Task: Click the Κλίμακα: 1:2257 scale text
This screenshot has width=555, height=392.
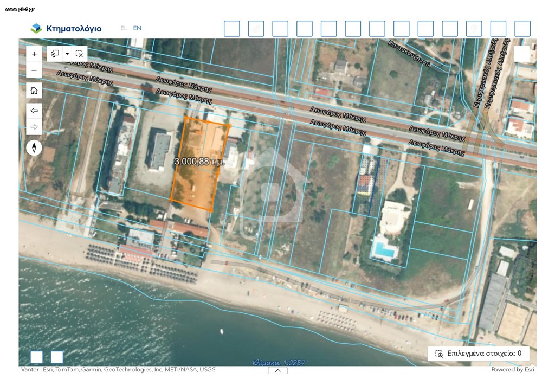Action: (279, 363)
